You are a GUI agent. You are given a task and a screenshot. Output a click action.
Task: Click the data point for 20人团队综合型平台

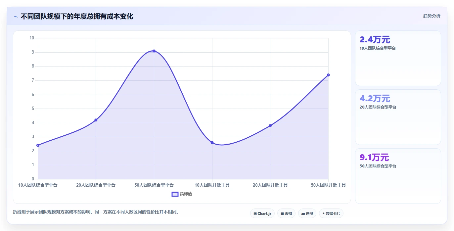(96, 120)
